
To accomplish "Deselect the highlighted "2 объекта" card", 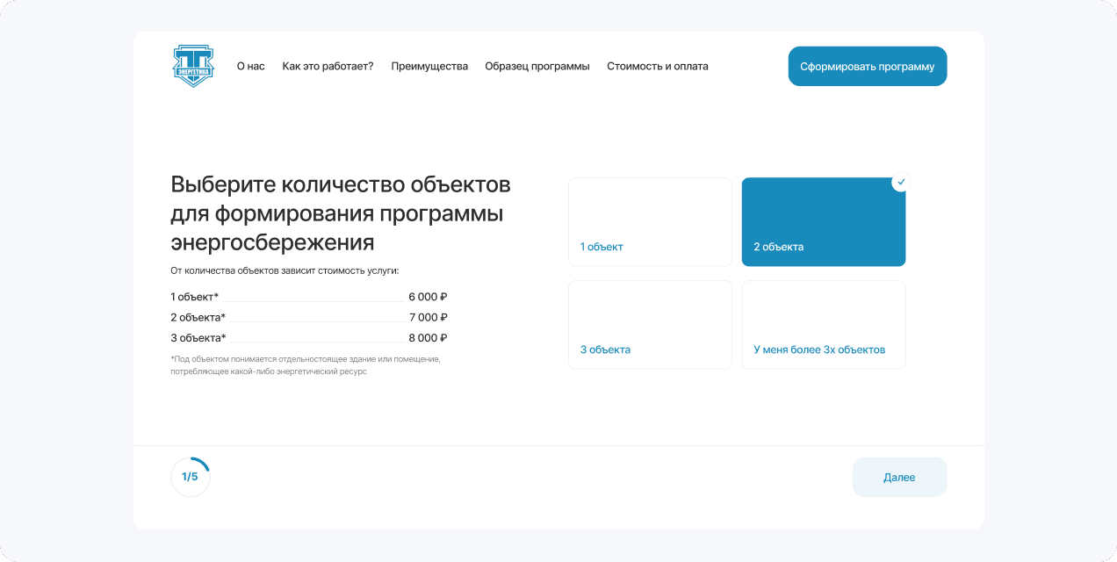I will point(823,222).
